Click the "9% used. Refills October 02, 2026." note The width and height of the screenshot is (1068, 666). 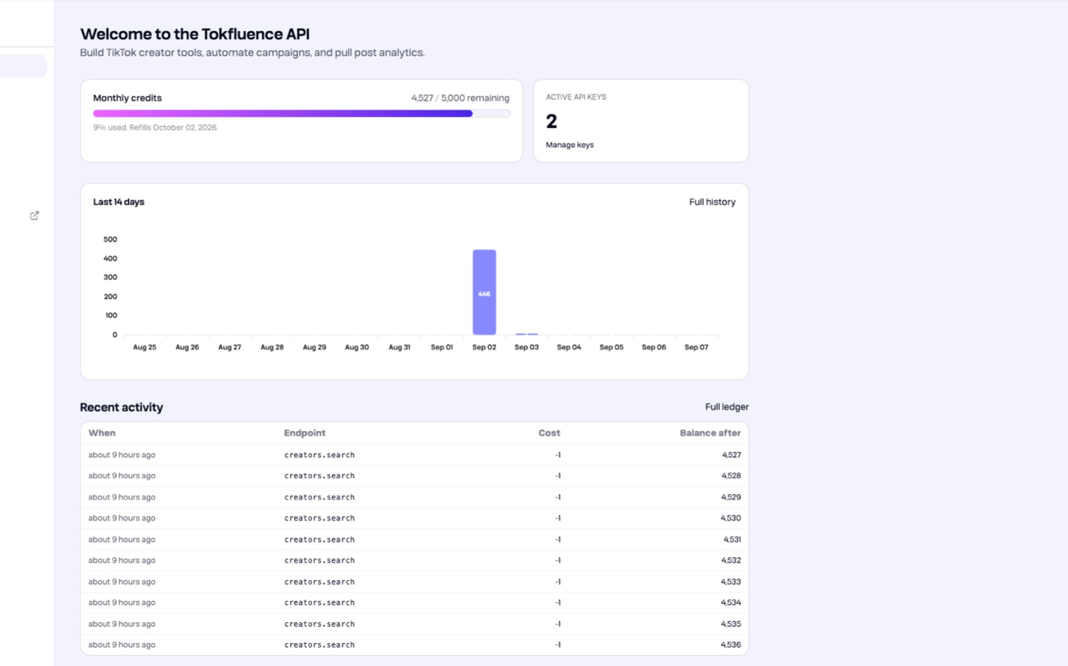[156, 127]
